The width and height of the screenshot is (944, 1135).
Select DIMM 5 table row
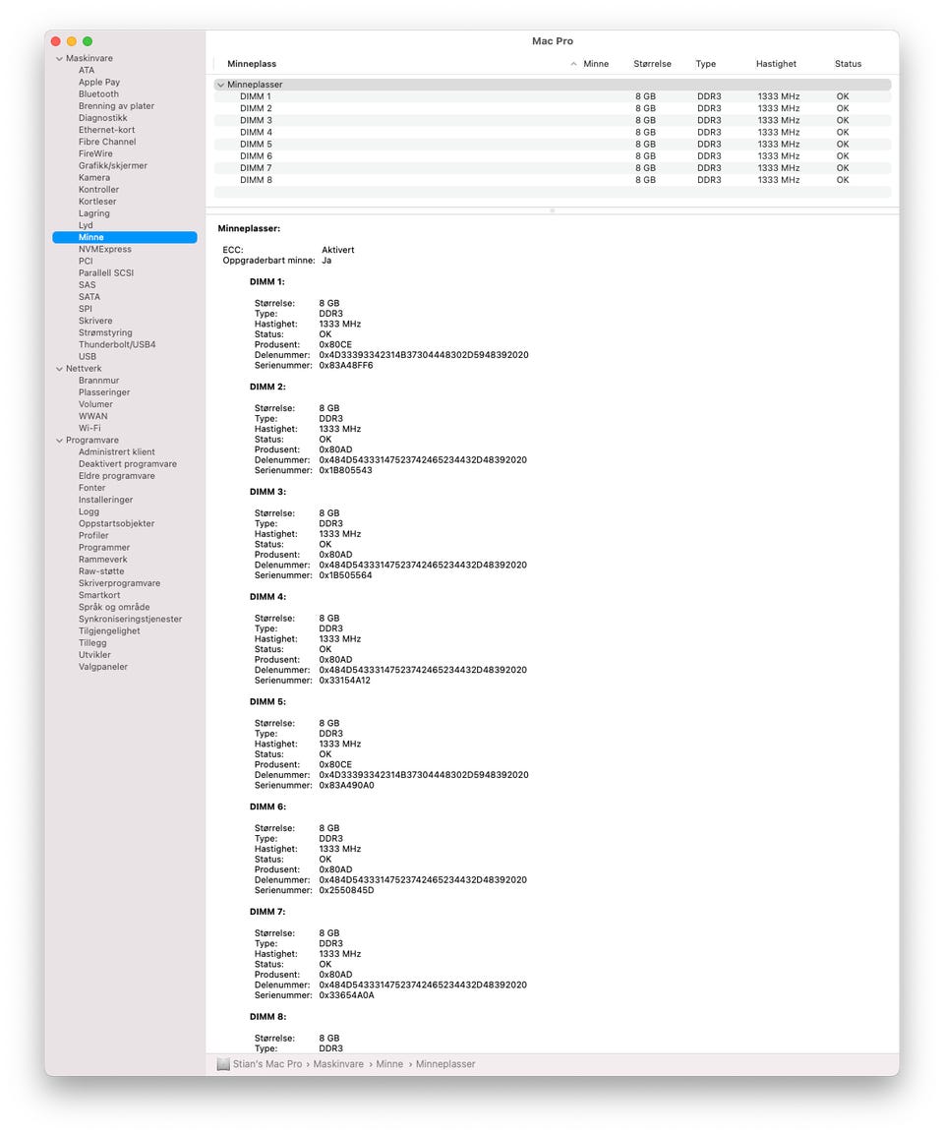(x=553, y=145)
